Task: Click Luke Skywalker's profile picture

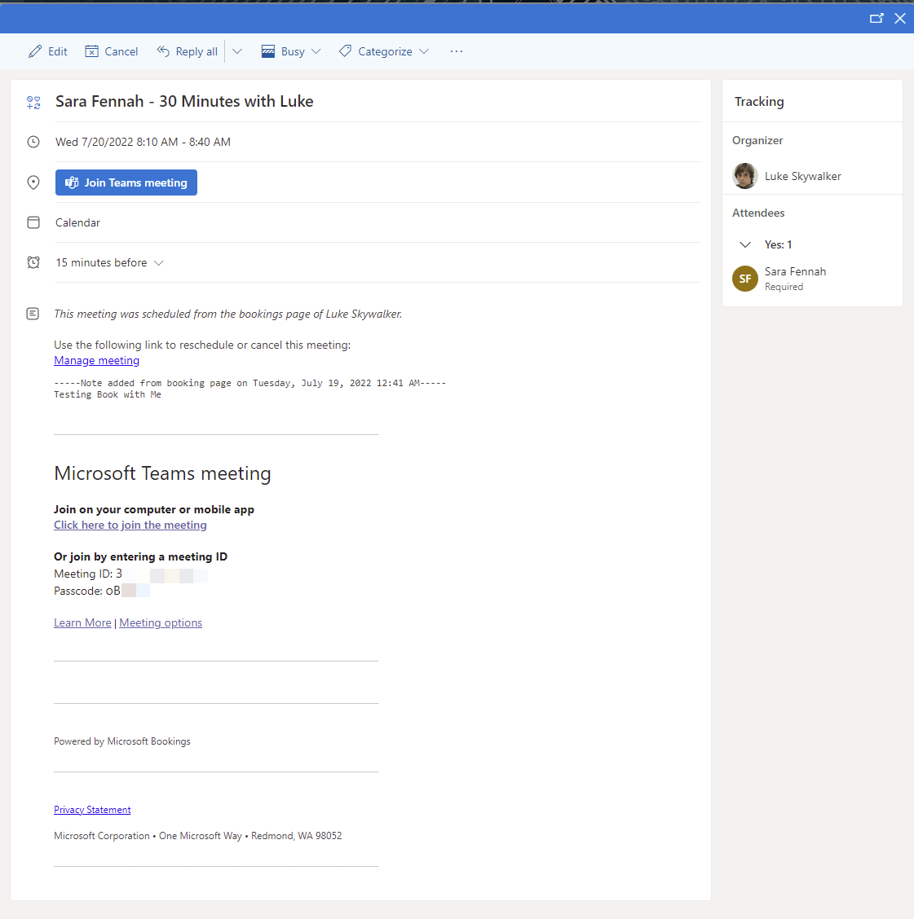Action: pos(745,176)
